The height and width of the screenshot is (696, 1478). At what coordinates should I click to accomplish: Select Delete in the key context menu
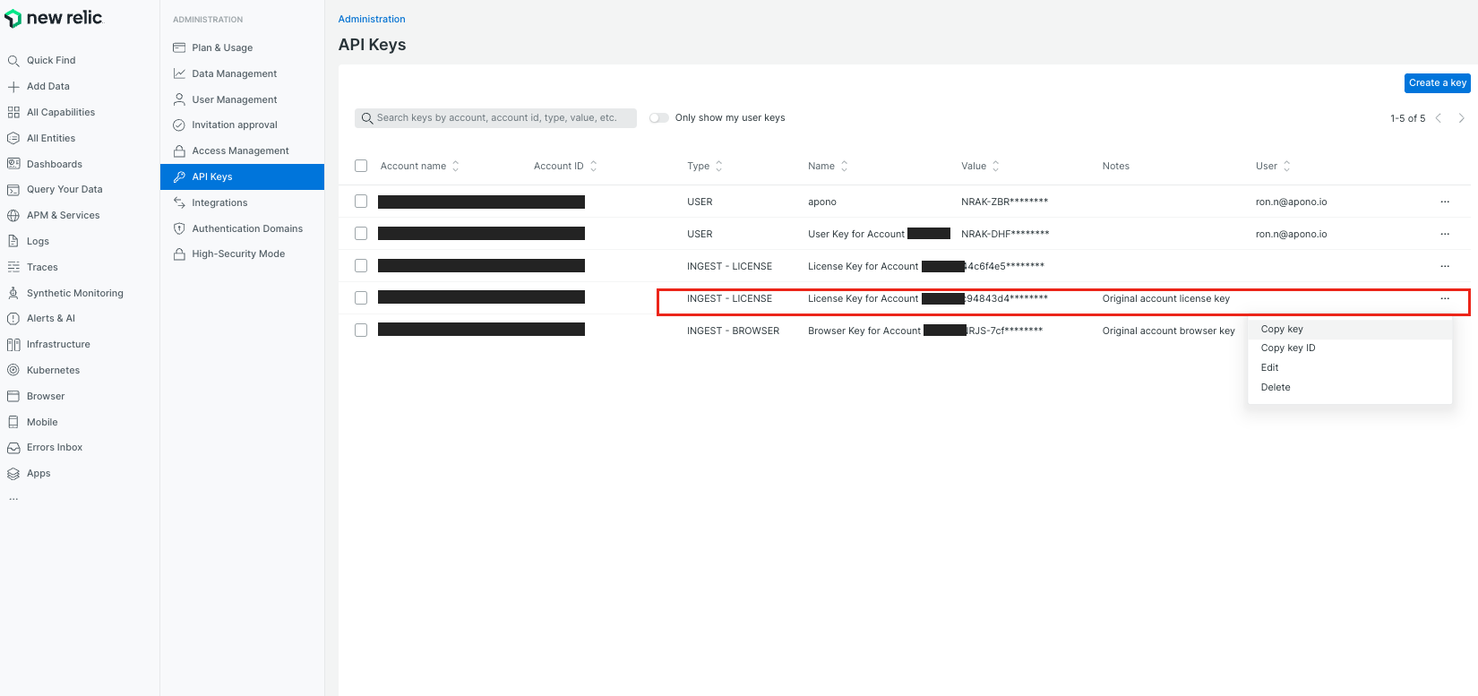[x=1276, y=387]
